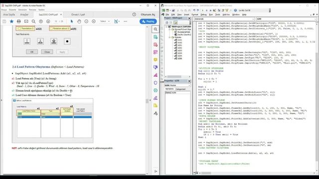This screenshot has height=179, width=319.
Task: Toggle Design Mode in the VBA toolbar
Action: (x=214, y=10)
